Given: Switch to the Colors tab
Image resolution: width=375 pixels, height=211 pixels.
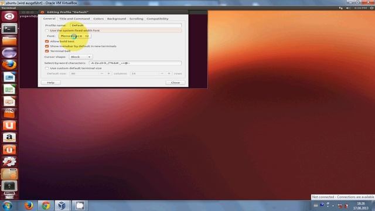Looking at the screenshot, I should [98, 19].
